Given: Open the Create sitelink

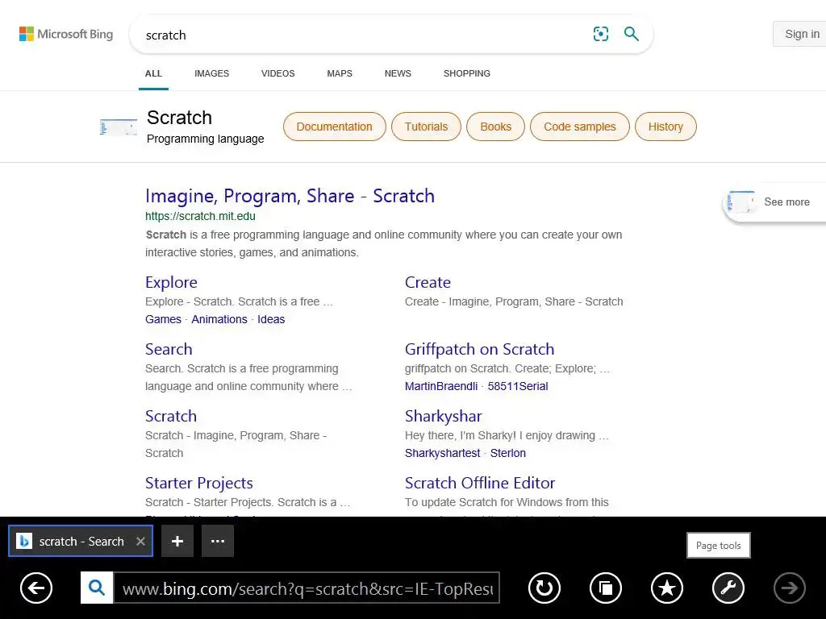Looking at the screenshot, I should (428, 283).
